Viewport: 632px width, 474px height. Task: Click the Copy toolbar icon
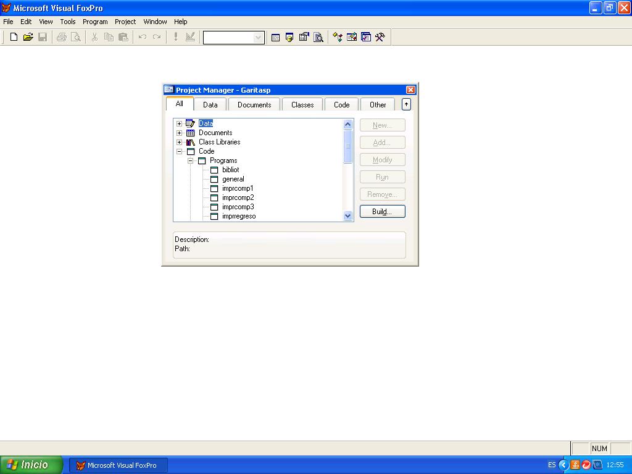[109, 38]
